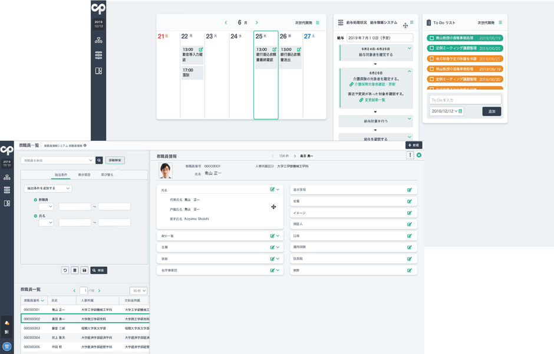Open the operator dropdown under 氏名
Viewport: 554px width, 354px height.
click(x=46, y=222)
